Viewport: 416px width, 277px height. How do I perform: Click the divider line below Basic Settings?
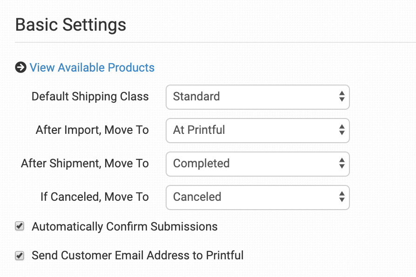tap(214, 42)
